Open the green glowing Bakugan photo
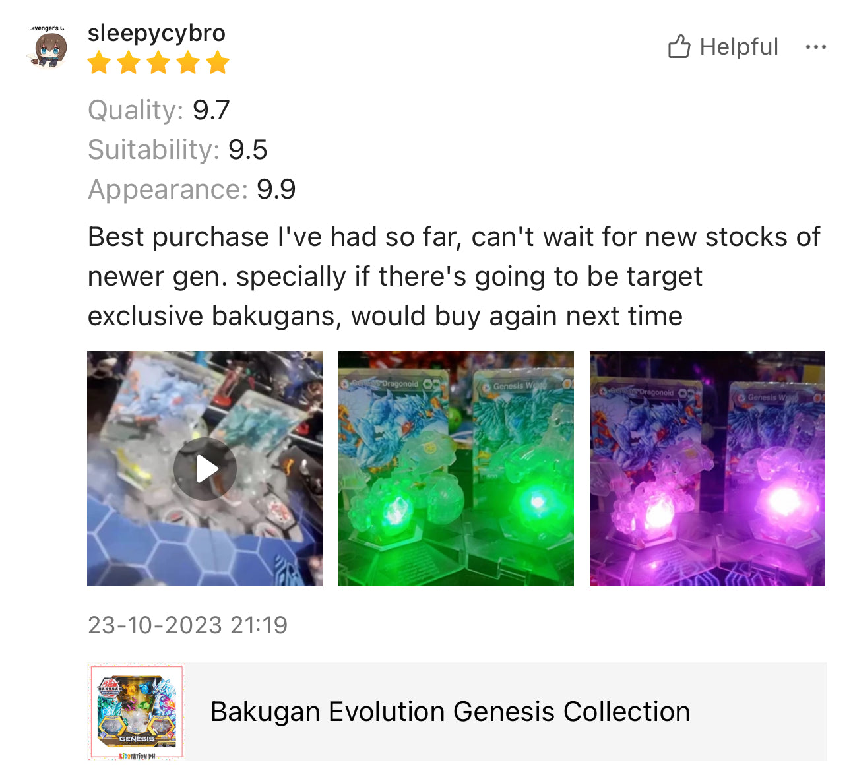This screenshot has width=851, height=779. click(456, 468)
